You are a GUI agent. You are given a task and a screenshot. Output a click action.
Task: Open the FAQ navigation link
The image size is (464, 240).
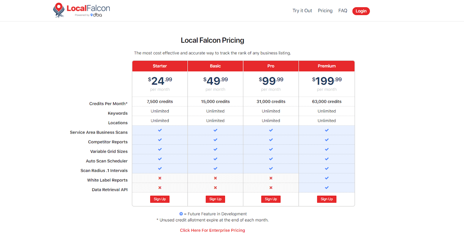[342, 11]
